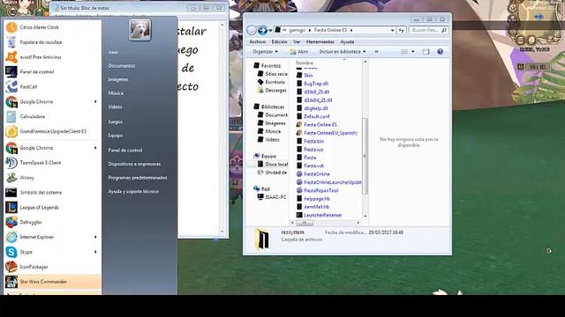Toggle the preview pane button

426,52
